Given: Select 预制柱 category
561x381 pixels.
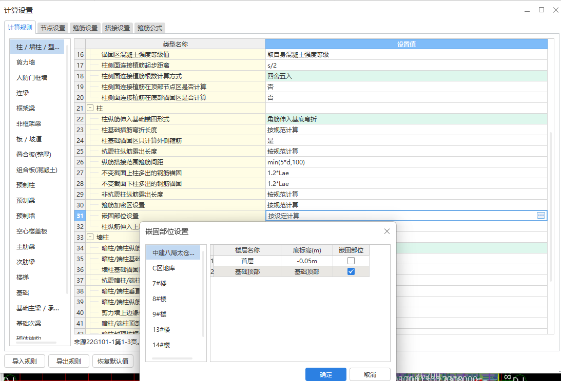Looking at the screenshot, I should [x=37, y=185].
